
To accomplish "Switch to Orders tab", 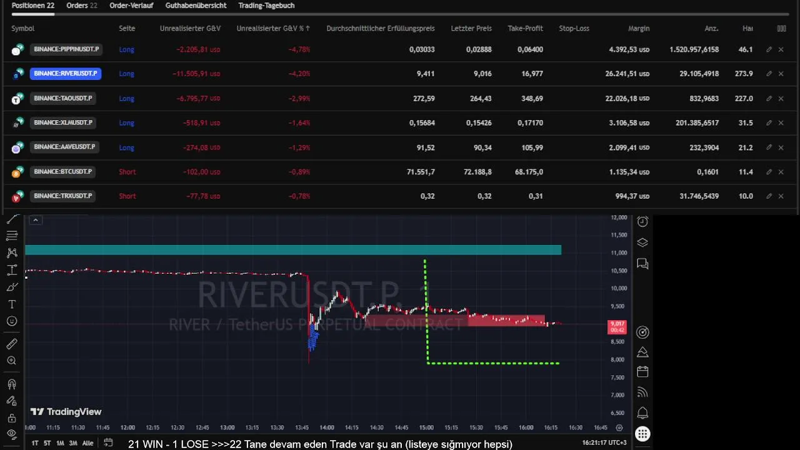I will (81, 6).
